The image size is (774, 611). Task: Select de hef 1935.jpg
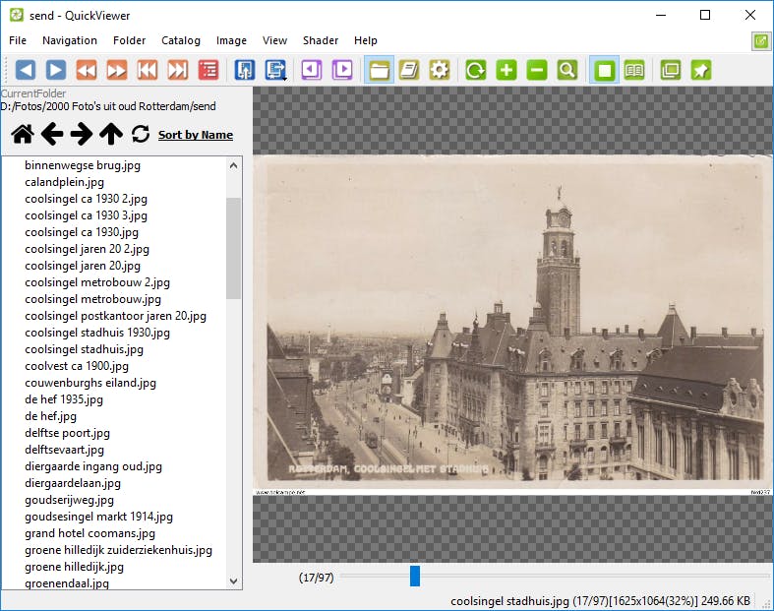pos(64,399)
